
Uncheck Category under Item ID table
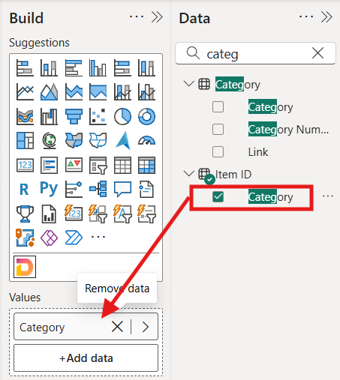pyautogui.click(x=218, y=196)
